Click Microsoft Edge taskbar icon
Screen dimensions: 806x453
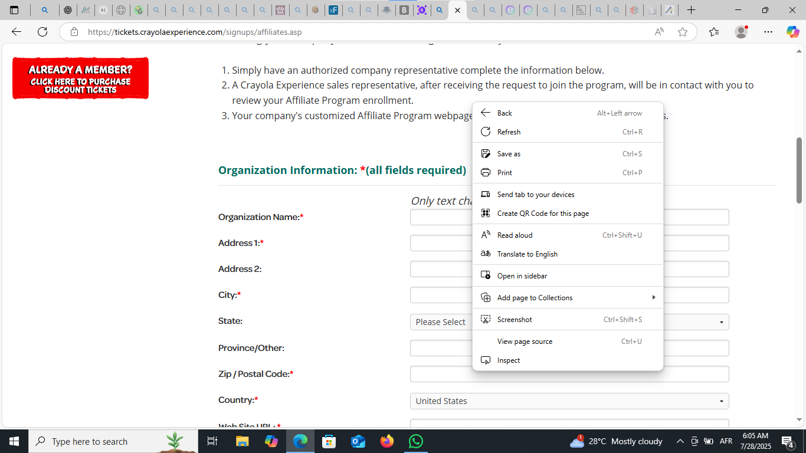pos(300,441)
